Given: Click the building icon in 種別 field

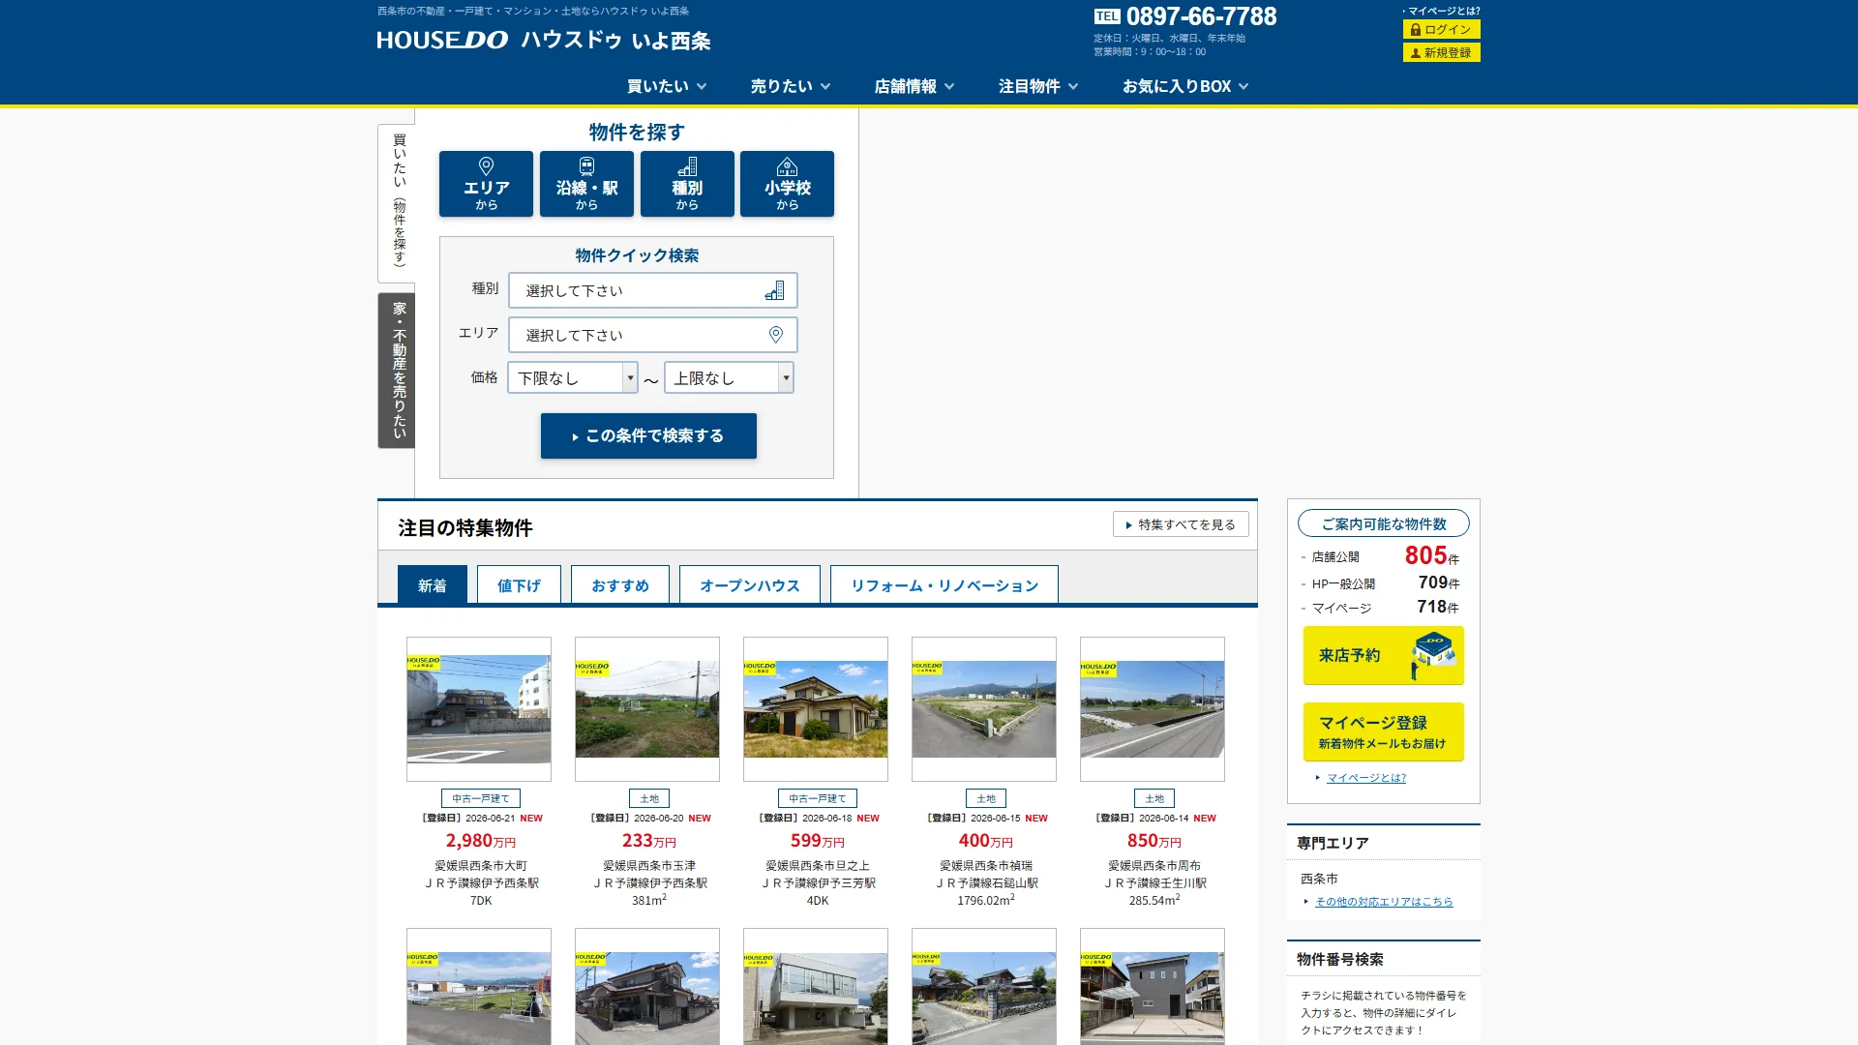Looking at the screenshot, I should coord(774,290).
